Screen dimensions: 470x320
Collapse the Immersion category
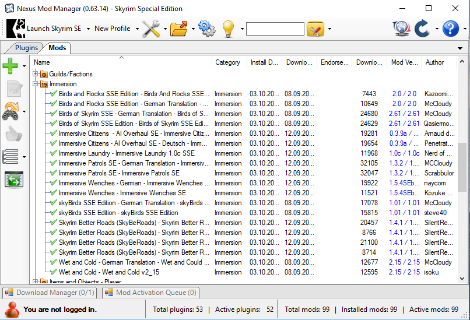pos(36,84)
